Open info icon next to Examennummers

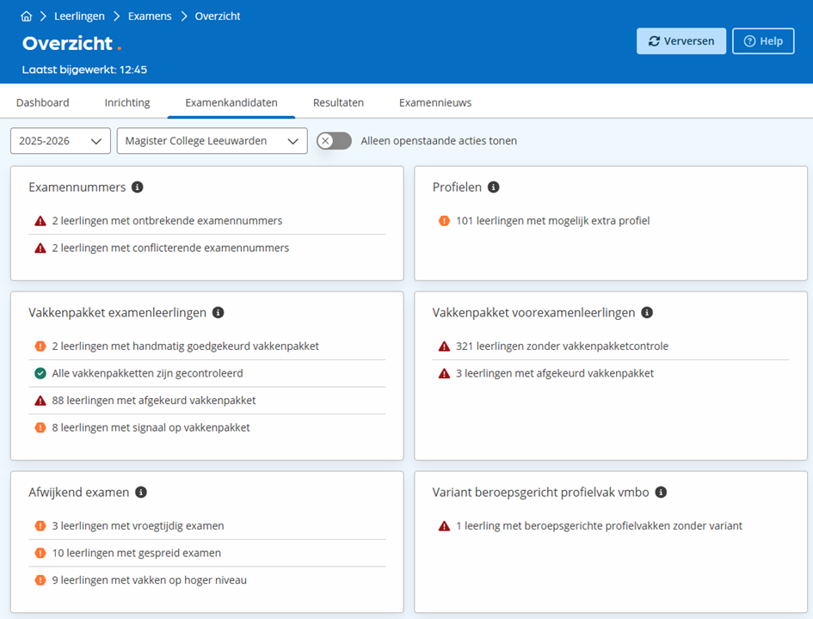(138, 187)
